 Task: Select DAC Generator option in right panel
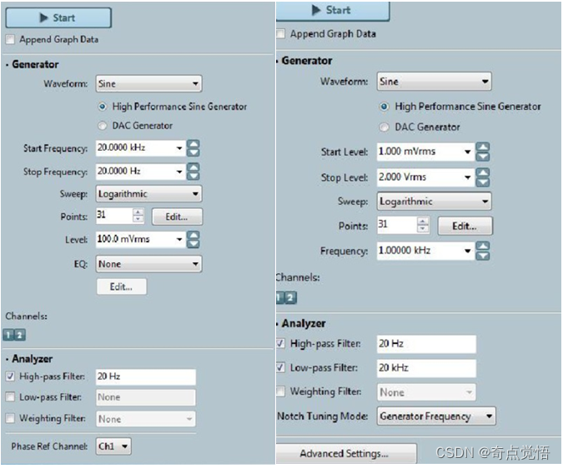pyautogui.click(x=385, y=127)
